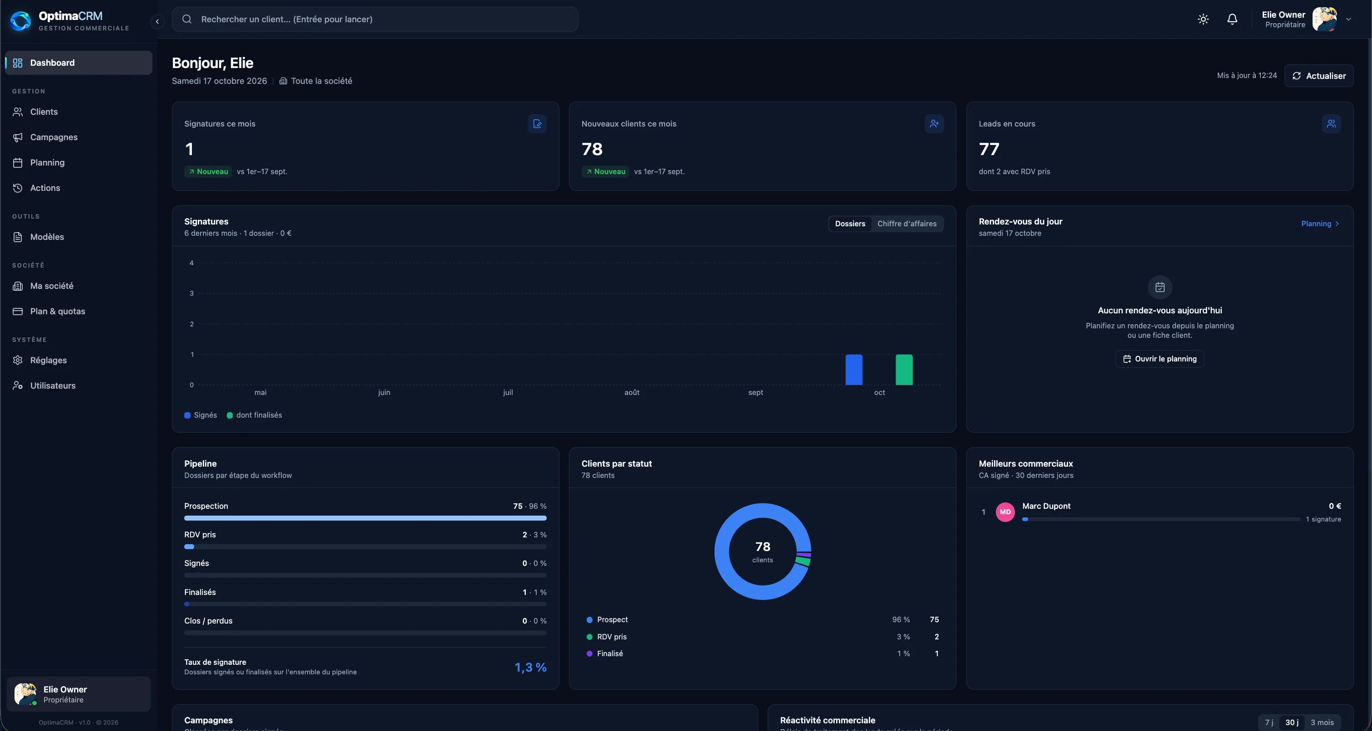Open Elie Owner profile card at sidebar bottom
Screen dimensions: 1372x731
pos(79,694)
